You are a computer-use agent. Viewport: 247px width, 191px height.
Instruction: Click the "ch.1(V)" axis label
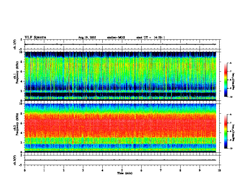[15, 44]
